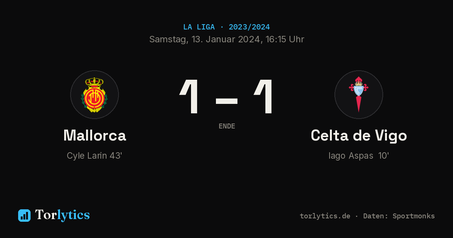Select goalscorer Cyle Larin 43'
Viewport: 453px width, 238px height.
[94, 156]
